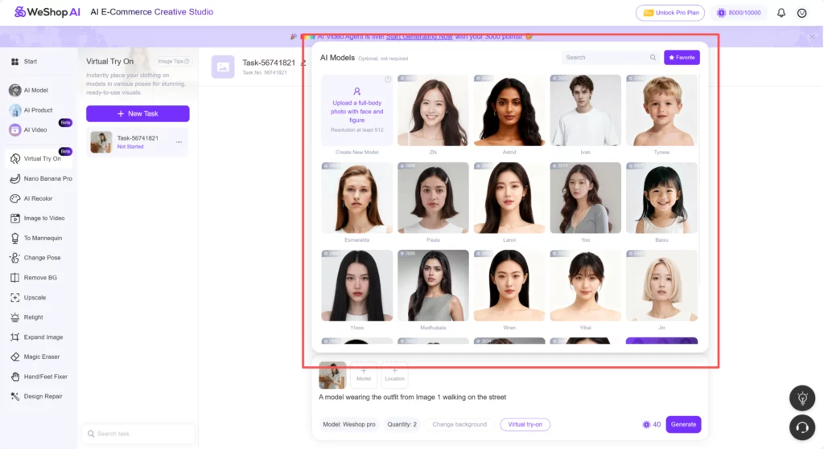Open options menu for Task-56741821
This screenshot has height=449, width=824.
point(179,142)
